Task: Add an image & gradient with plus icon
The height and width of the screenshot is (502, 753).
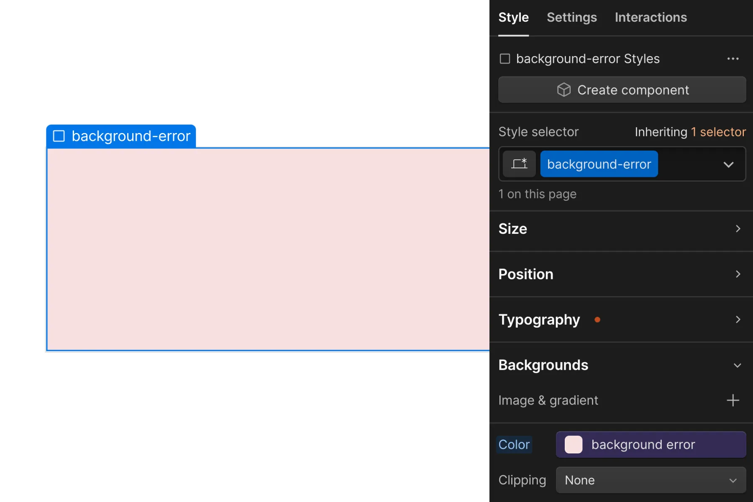Action: [x=733, y=400]
